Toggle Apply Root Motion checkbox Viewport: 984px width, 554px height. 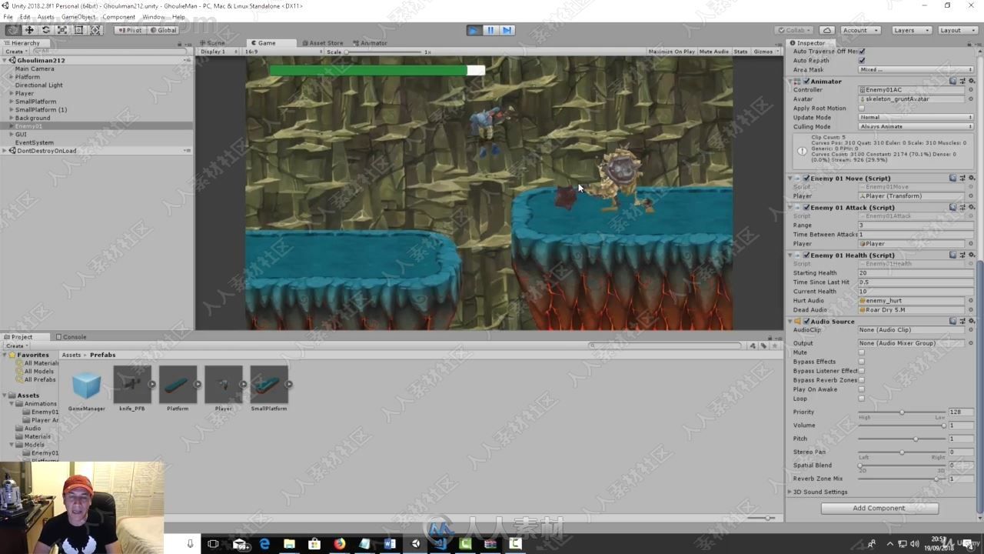(862, 108)
